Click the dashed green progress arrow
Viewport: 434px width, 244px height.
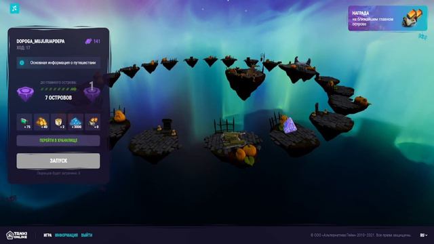(x=59, y=89)
